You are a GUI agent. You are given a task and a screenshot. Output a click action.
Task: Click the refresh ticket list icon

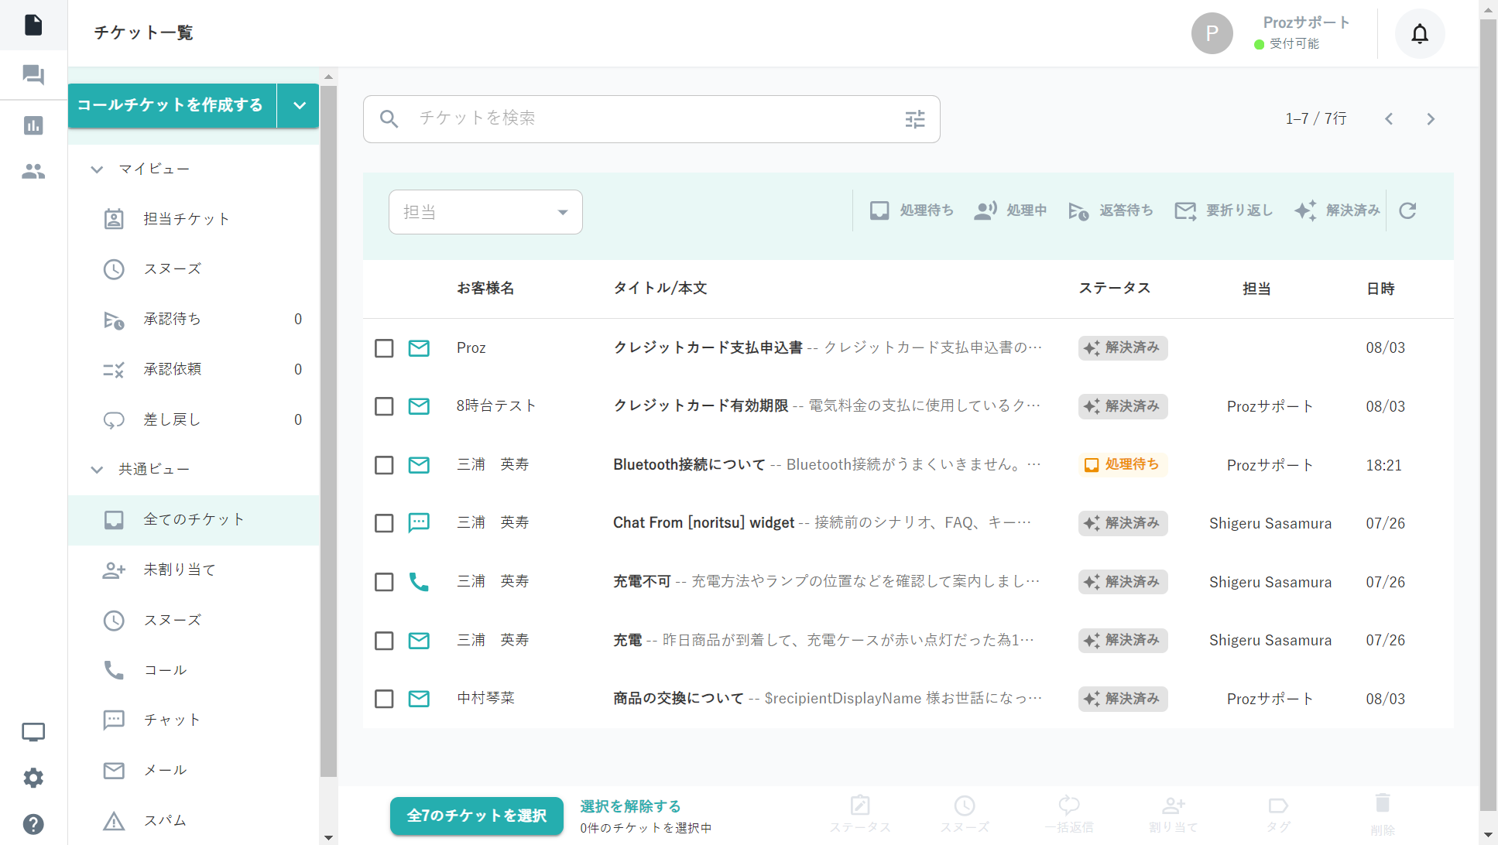point(1407,210)
